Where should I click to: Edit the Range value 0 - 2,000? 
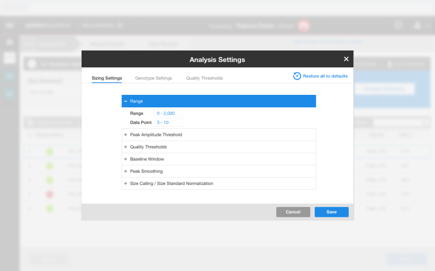168,114
